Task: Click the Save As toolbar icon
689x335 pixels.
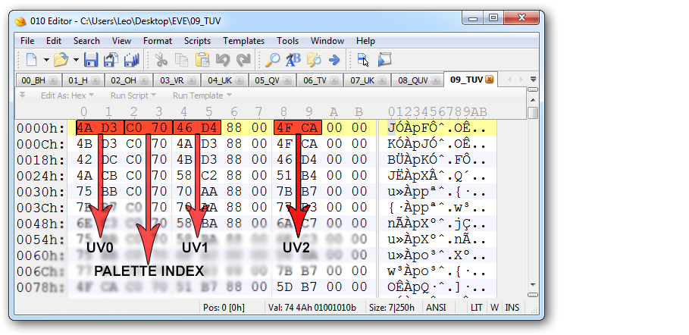Action: 111,59
